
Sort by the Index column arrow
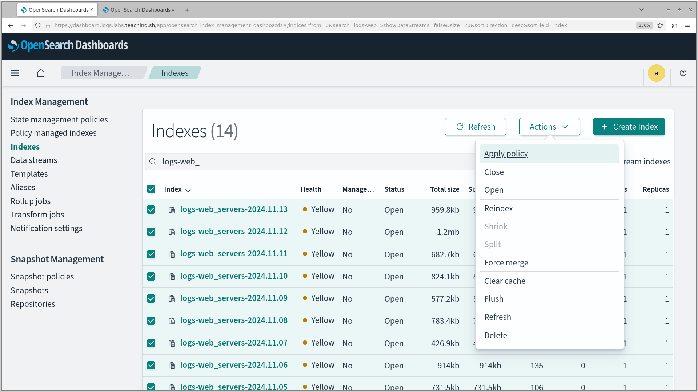(x=188, y=189)
